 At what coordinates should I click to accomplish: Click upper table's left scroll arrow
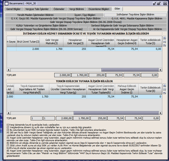[8, 70]
